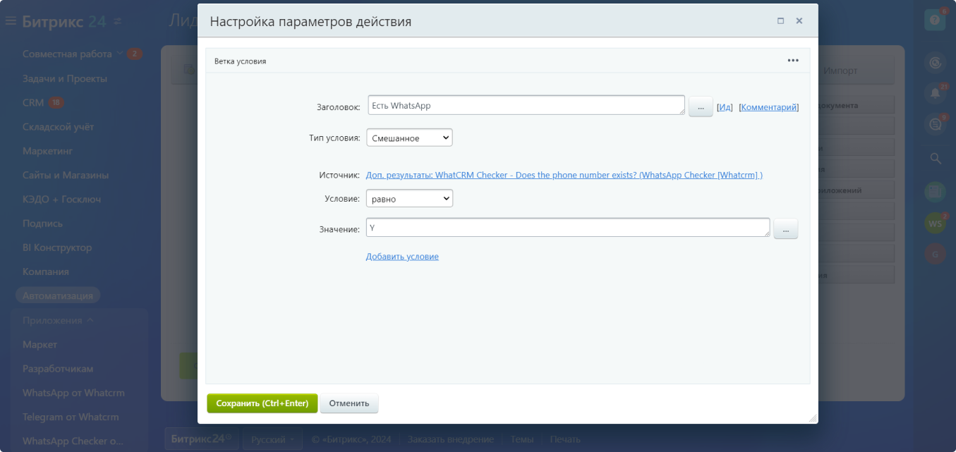Click into the Заголовок text field
The height and width of the screenshot is (452, 956).
(x=526, y=106)
